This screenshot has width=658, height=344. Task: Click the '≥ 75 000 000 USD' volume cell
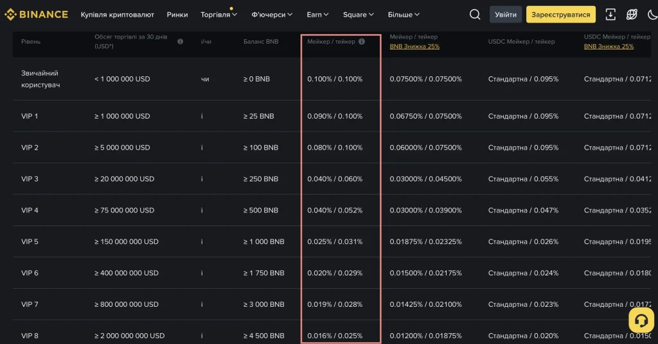click(x=124, y=211)
